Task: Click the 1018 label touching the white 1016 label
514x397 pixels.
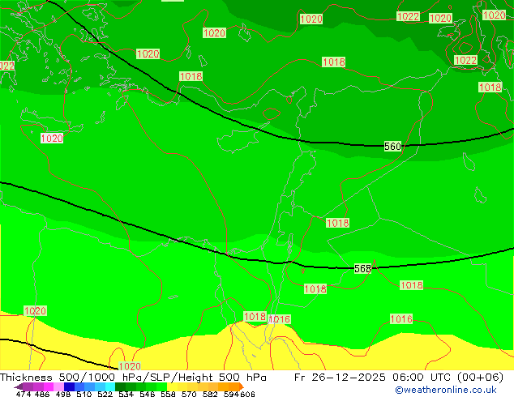Action: pyautogui.click(x=255, y=317)
